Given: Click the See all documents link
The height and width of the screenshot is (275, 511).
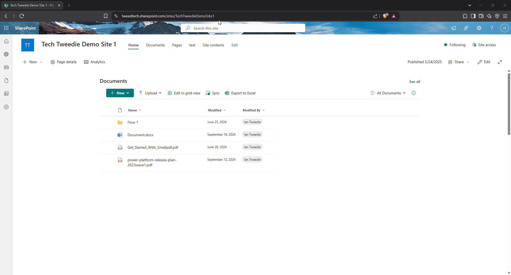Looking at the screenshot, I should (414, 82).
